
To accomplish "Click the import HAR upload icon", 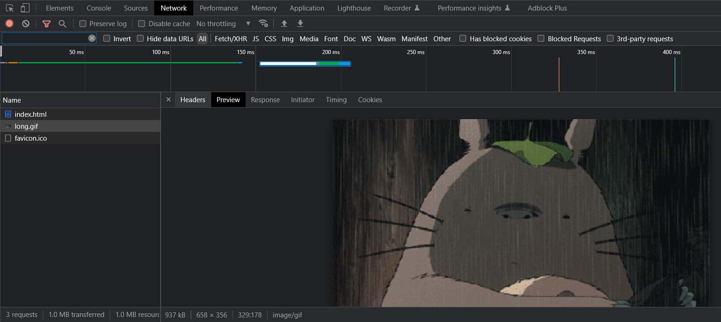I will pos(284,23).
